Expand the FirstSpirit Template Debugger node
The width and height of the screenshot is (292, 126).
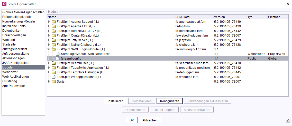click(x=49, y=72)
